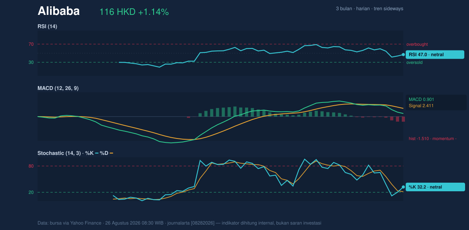
Task: Click the 'hist -1.510 · momentum' label
Action: coord(432,139)
